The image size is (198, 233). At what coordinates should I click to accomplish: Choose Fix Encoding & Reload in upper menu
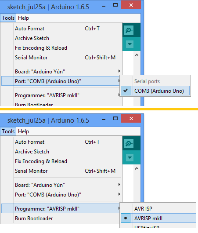point(62,48)
